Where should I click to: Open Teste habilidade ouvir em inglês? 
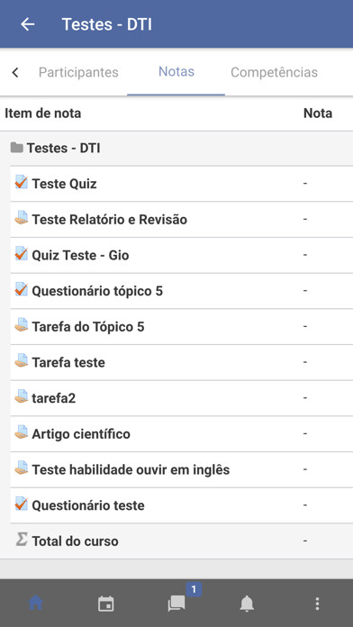tap(182, 470)
